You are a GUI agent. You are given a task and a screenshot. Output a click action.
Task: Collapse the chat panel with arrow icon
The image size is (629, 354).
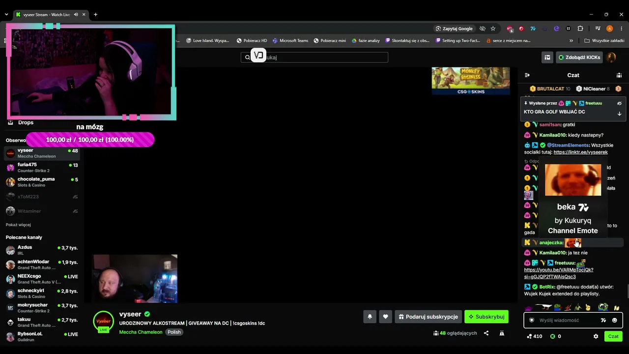(527, 75)
